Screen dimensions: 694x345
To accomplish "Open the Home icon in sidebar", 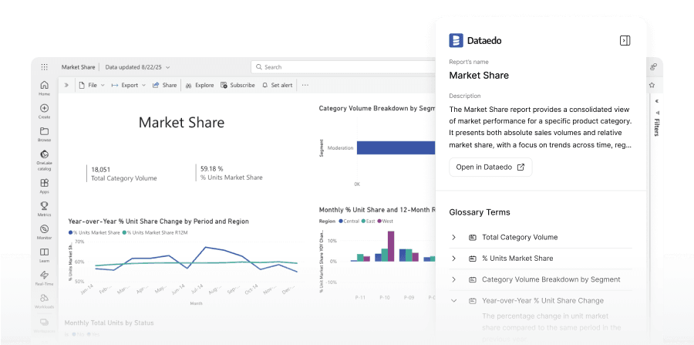I will (44, 86).
